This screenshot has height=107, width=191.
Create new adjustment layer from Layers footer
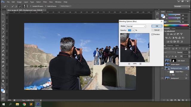175,100
